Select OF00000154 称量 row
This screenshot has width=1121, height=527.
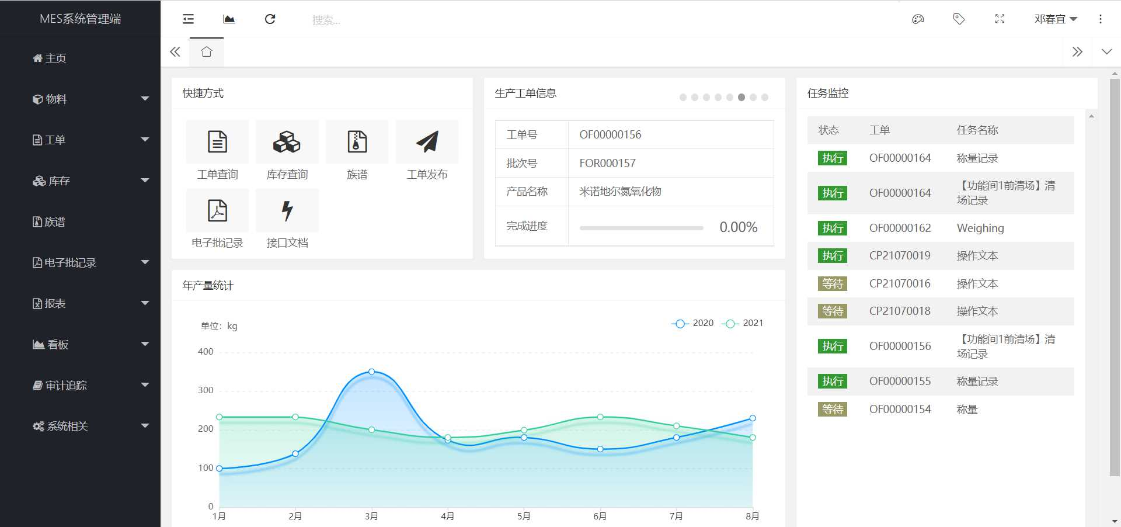(941, 410)
